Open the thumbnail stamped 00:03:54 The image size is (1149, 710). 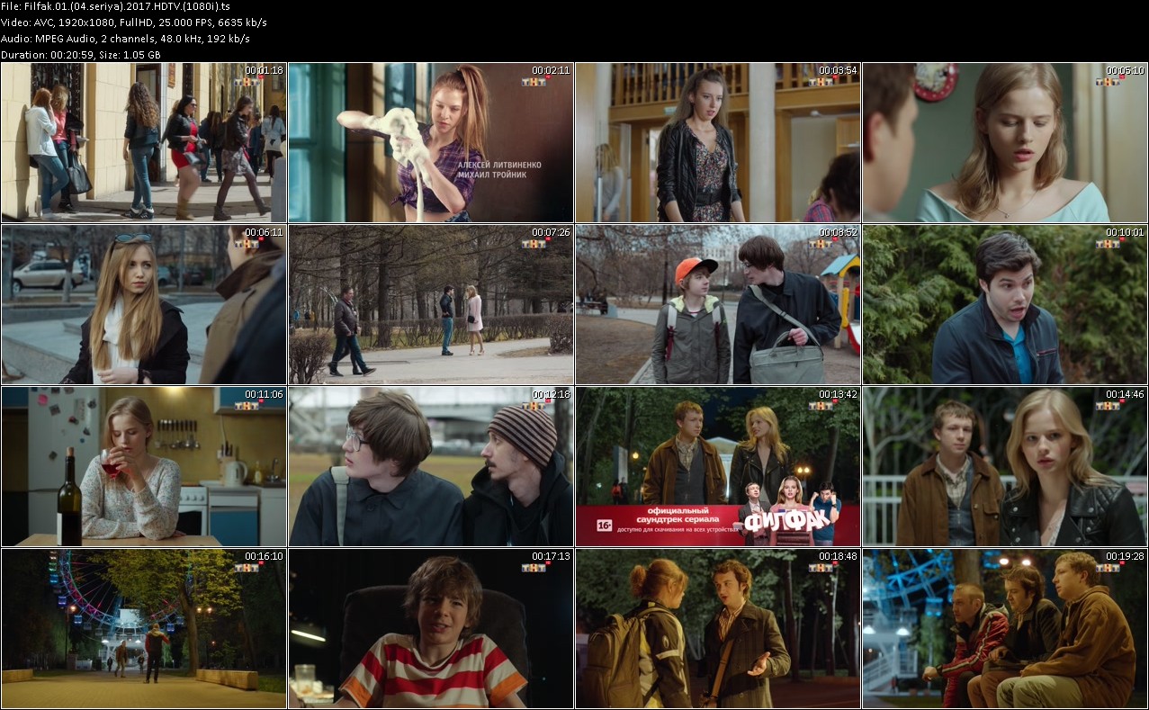click(x=717, y=142)
